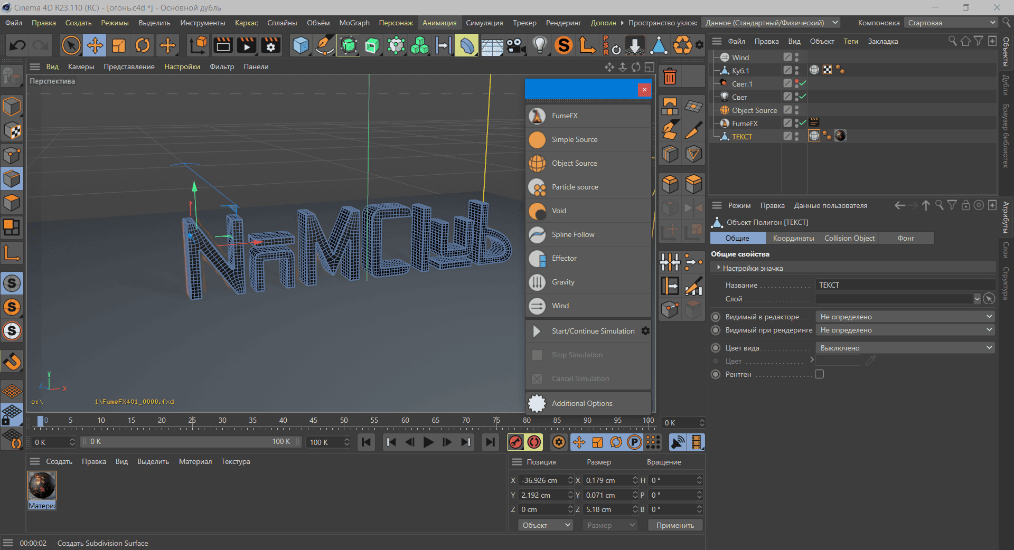Open simulation settings gear next to Start/Continue
Viewport: 1014px width, 550px height.
tap(645, 331)
